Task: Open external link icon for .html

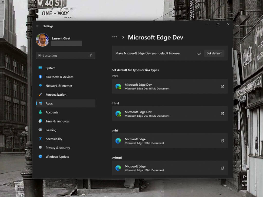Action: coord(222,114)
